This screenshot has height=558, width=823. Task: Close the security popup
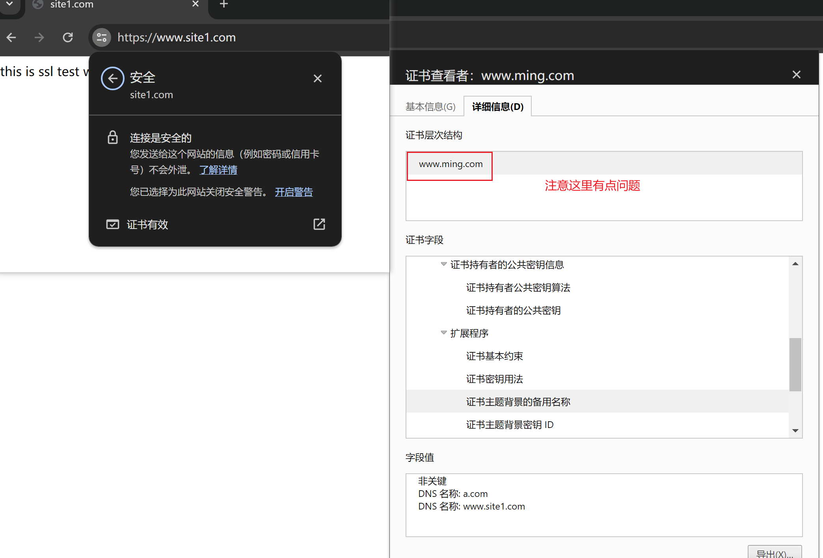[317, 78]
